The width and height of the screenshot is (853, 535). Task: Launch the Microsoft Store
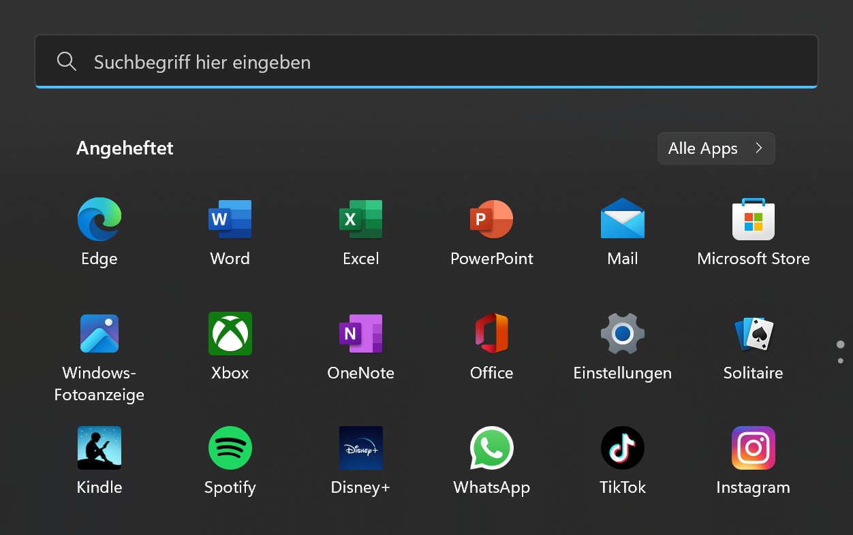pos(754,219)
